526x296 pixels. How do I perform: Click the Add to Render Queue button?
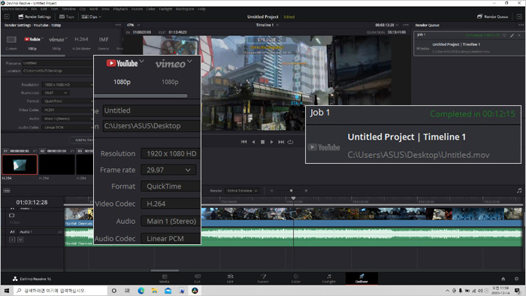tap(81, 140)
